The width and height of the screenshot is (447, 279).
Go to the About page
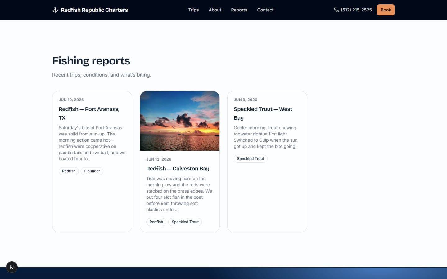[215, 10]
